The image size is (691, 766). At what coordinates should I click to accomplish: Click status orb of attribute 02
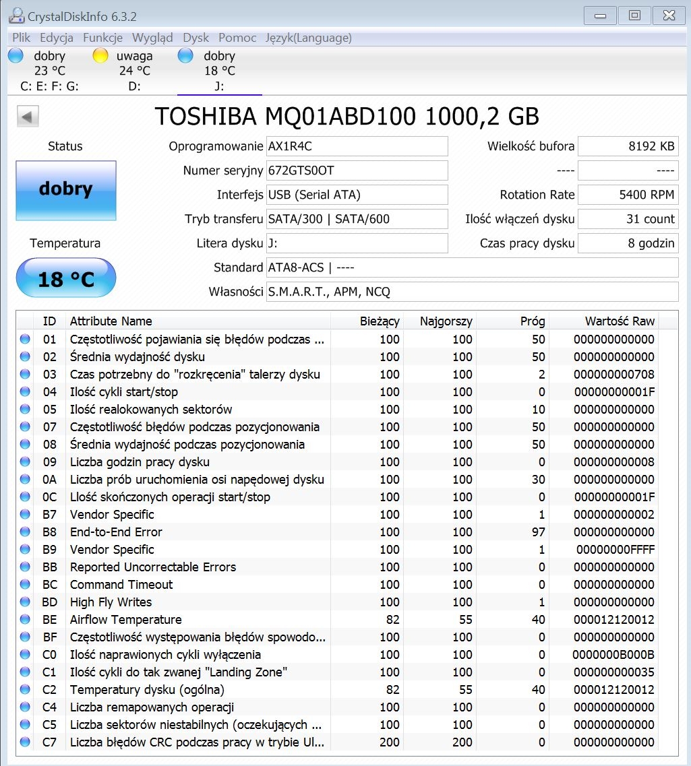click(x=25, y=356)
